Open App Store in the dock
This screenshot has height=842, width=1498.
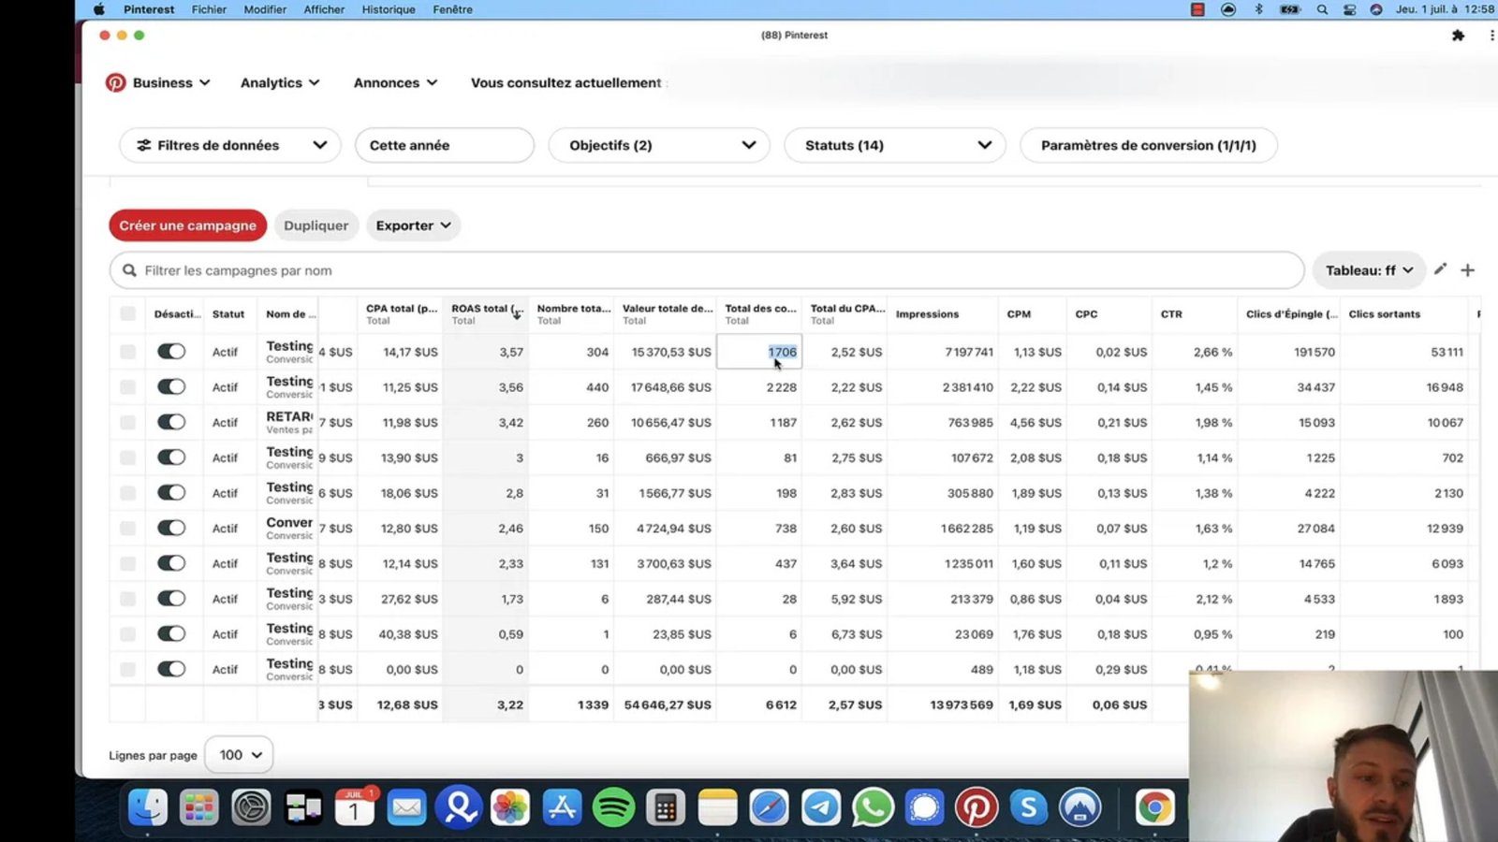click(x=562, y=807)
